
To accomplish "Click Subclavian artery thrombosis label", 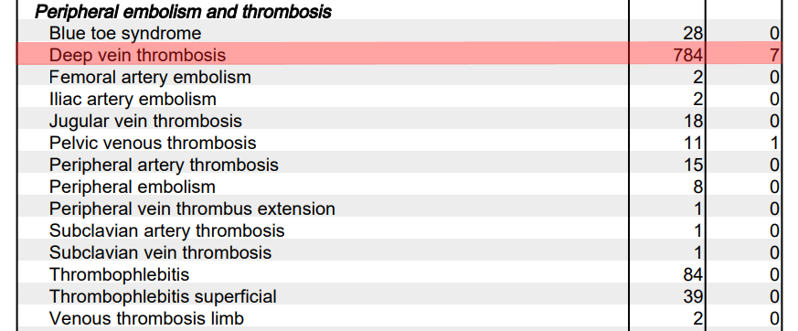I will tap(167, 230).
